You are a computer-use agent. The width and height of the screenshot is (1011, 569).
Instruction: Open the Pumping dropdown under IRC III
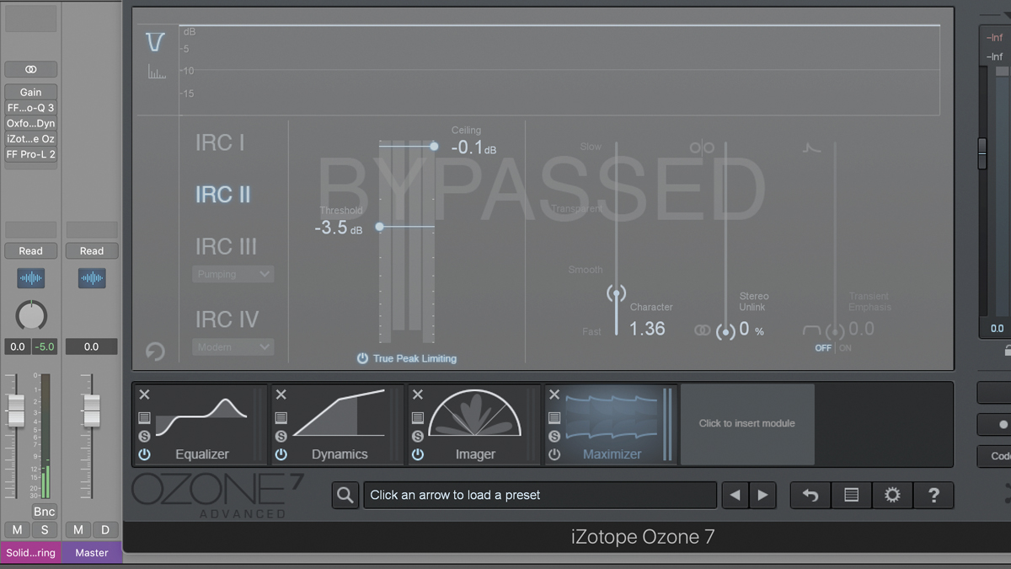[x=233, y=274]
